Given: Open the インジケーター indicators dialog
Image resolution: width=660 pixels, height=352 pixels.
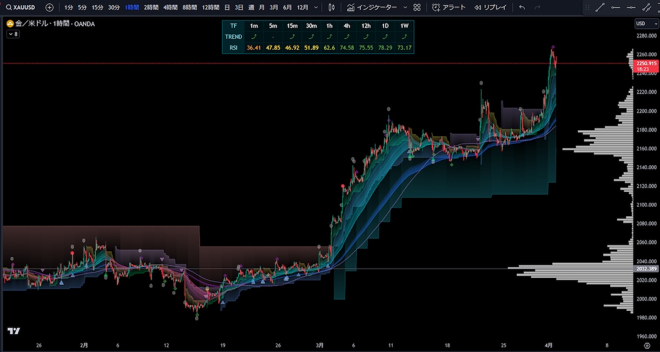Looking at the screenshot, I should [372, 8].
